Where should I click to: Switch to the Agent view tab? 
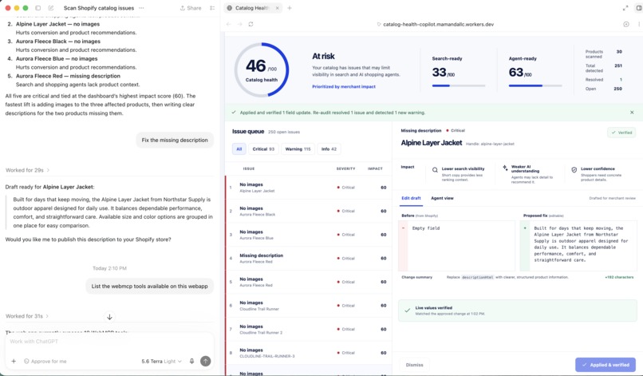(442, 198)
